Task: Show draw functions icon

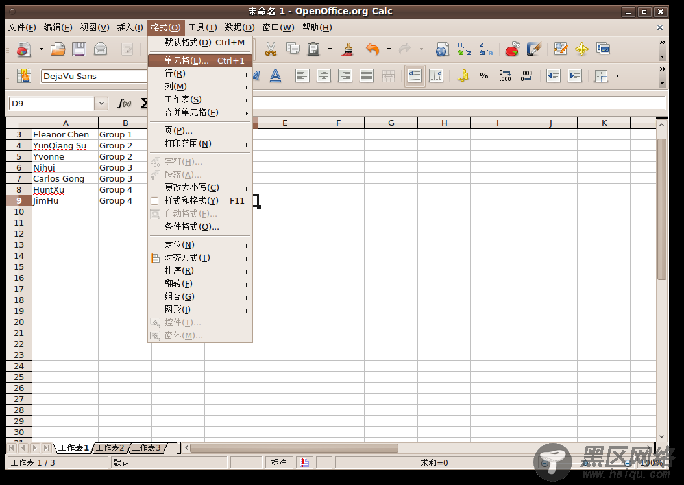Action: 534,49
